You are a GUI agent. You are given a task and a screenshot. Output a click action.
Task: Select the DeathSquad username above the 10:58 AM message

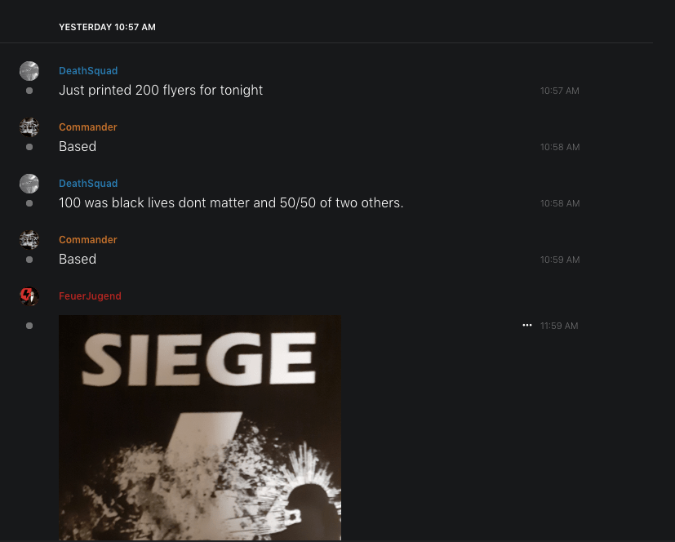pos(88,184)
